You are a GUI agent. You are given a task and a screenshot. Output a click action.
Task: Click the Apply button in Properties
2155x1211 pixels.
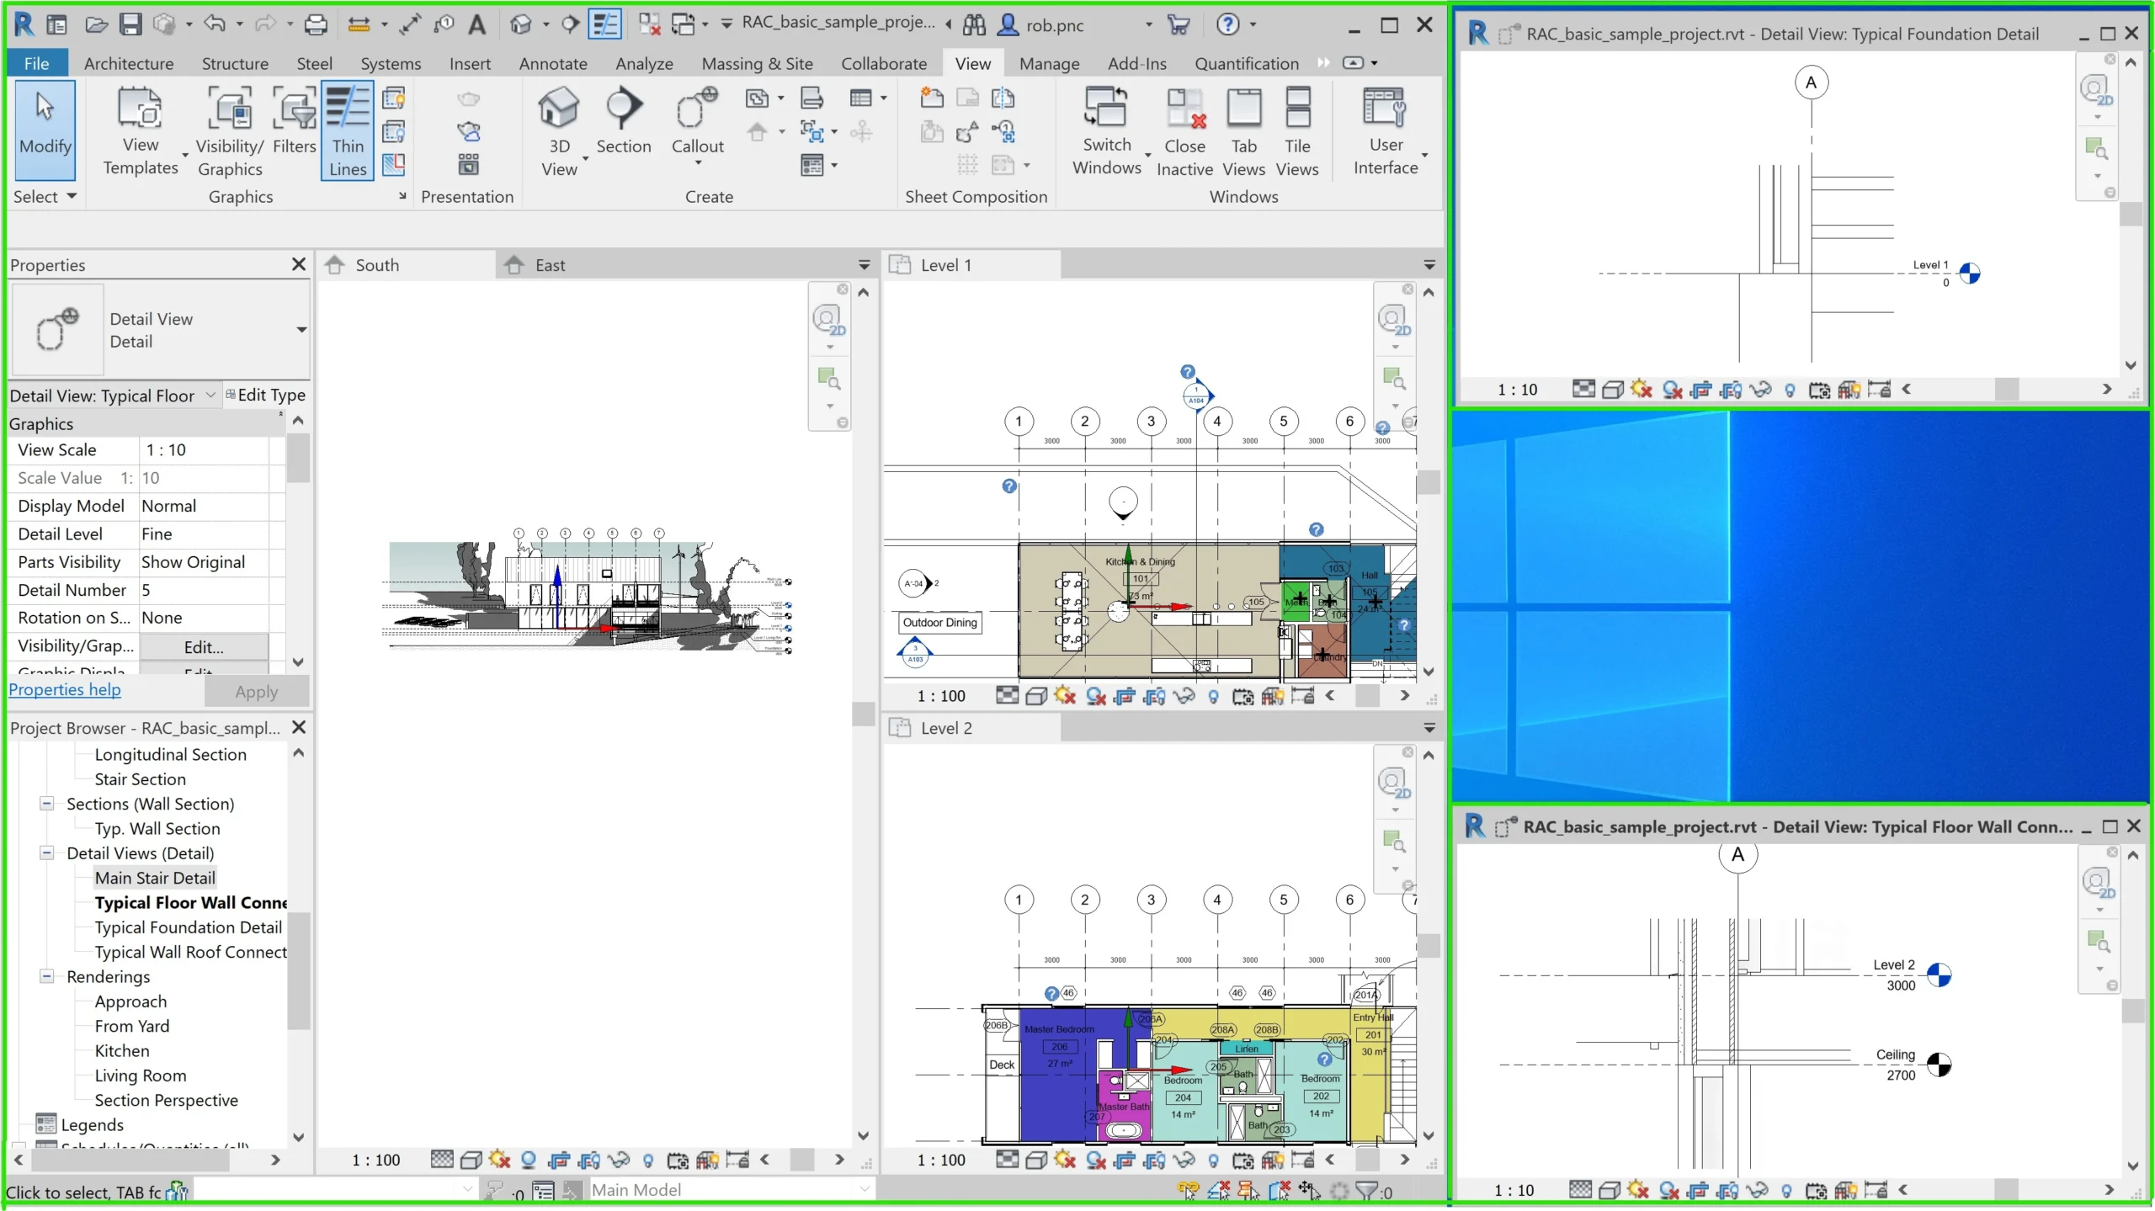256,692
